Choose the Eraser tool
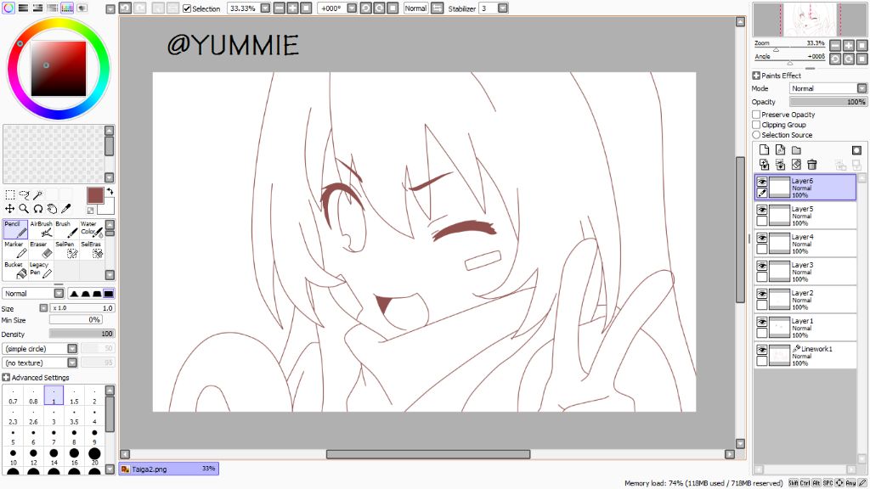The height and width of the screenshot is (489, 870). 41,250
